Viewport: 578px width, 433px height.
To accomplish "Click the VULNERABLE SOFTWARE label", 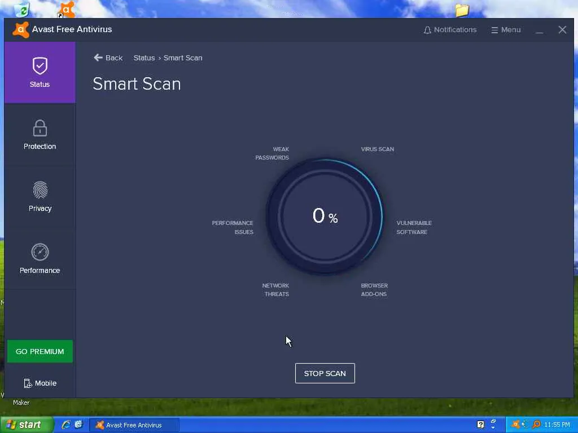I will (x=414, y=228).
